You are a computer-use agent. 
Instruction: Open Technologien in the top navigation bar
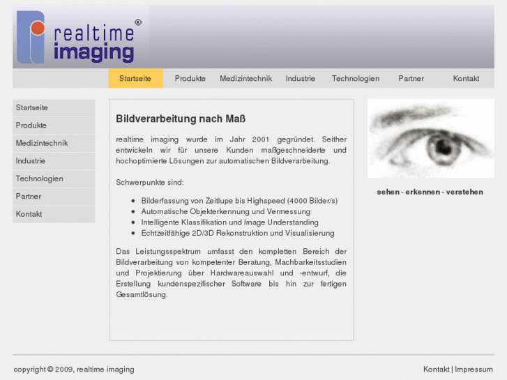[356, 78]
